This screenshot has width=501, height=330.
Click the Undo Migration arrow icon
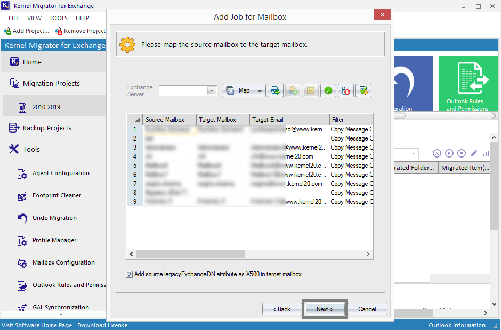(22, 218)
